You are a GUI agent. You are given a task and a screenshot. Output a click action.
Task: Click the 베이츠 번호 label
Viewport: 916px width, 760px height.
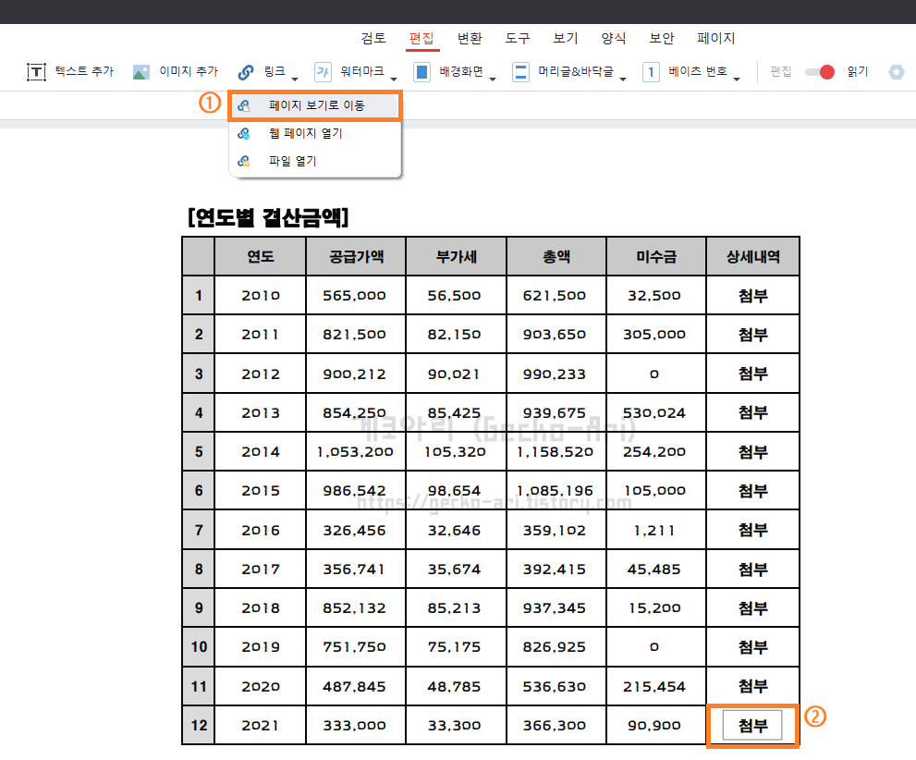pyautogui.click(x=698, y=71)
